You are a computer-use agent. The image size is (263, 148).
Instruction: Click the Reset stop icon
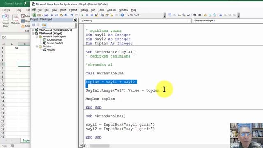92,15
